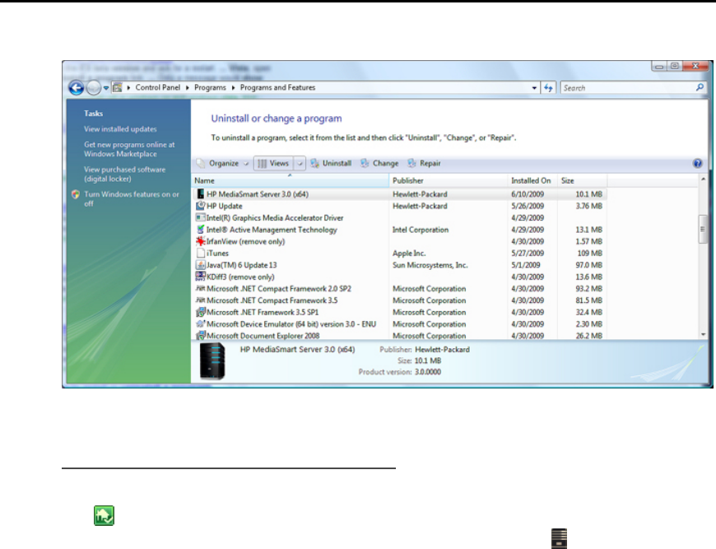Viewport: 716px width, 549px height.
Task: Click the 6/10/2009 installed date cell
Action: click(x=528, y=194)
